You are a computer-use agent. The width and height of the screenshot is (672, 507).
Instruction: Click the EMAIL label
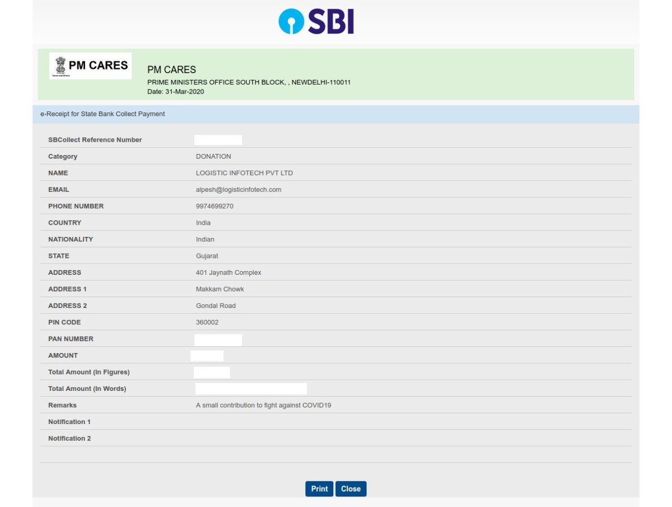click(x=59, y=189)
